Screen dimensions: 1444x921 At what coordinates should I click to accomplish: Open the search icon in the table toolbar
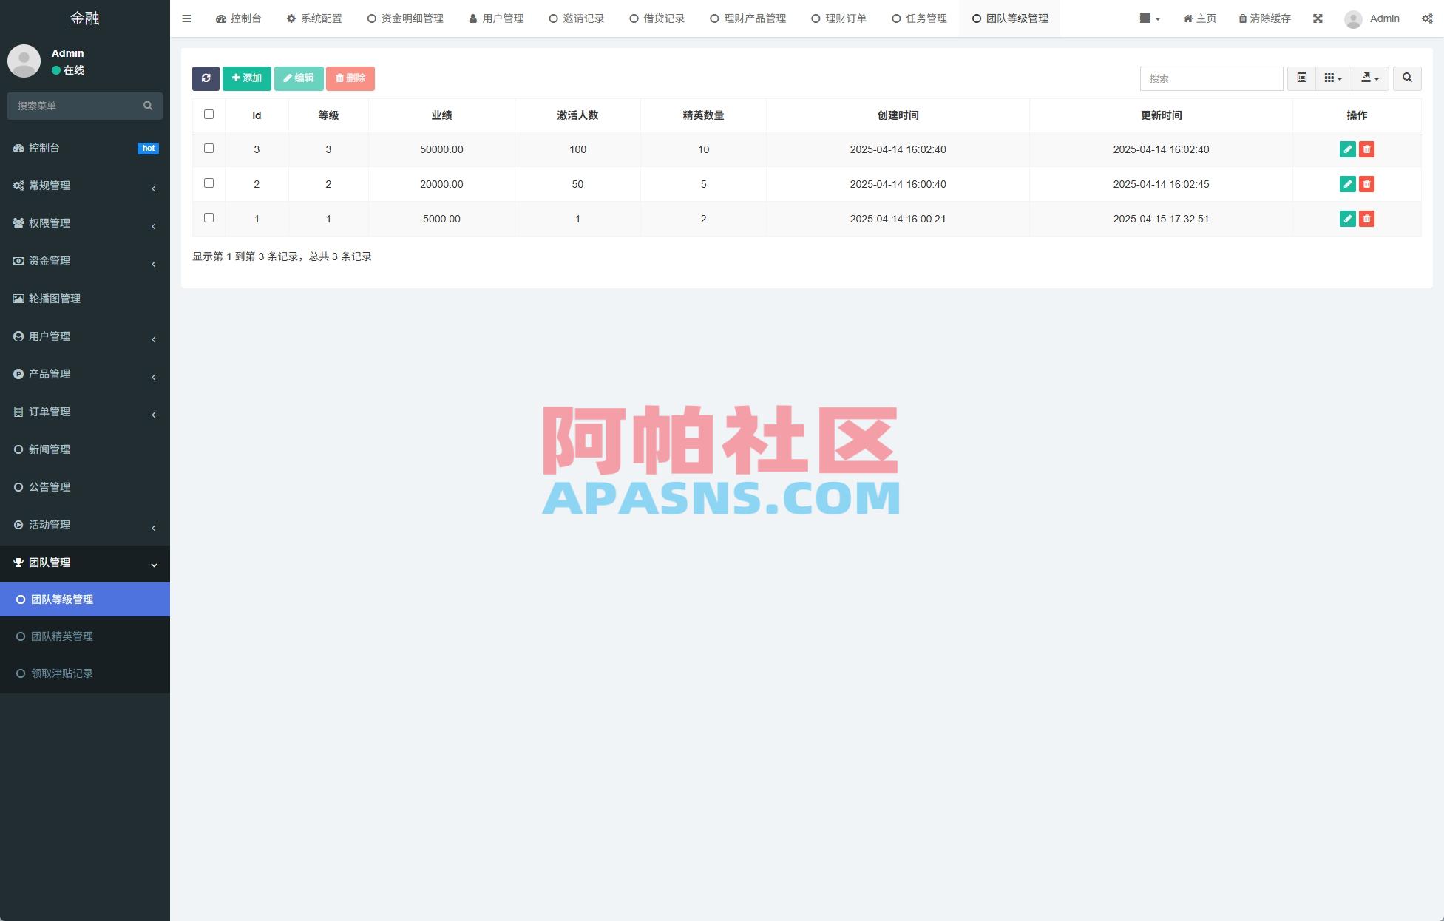1406,78
